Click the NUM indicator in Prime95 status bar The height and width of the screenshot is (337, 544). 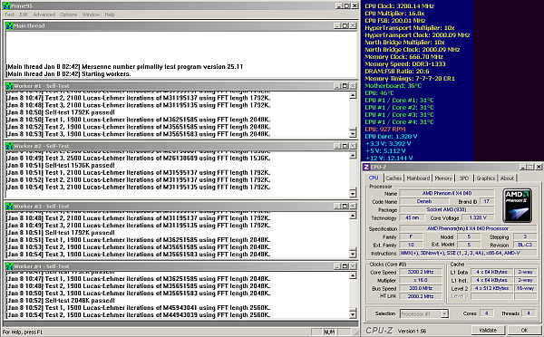(329, 332)
